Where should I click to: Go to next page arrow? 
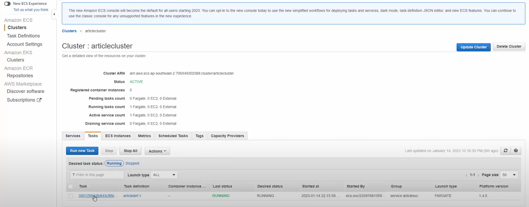click(478, 175)
